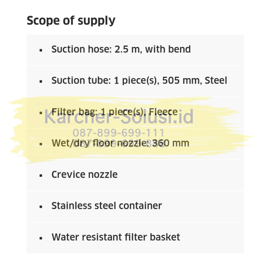
Task: Select the 'Water resistant filter basket' item
Action: pyautogui.click(x=116, y=237)
